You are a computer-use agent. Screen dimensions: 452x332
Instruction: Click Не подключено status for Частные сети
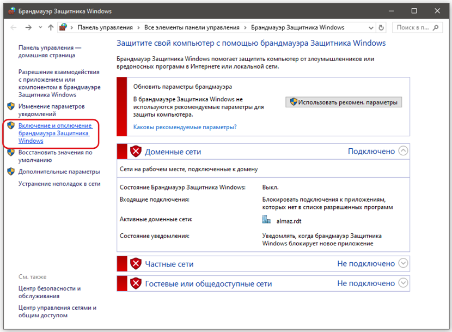click(x=366, y=263)
